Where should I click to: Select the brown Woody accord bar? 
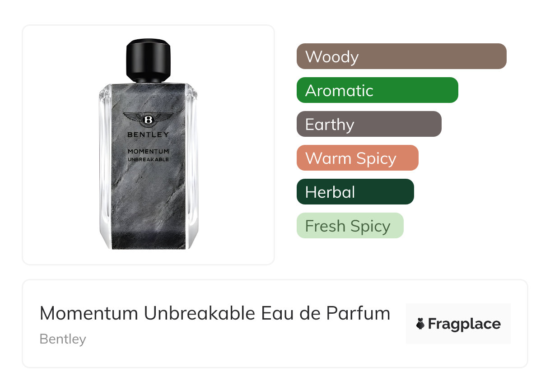tap(401, 56)
